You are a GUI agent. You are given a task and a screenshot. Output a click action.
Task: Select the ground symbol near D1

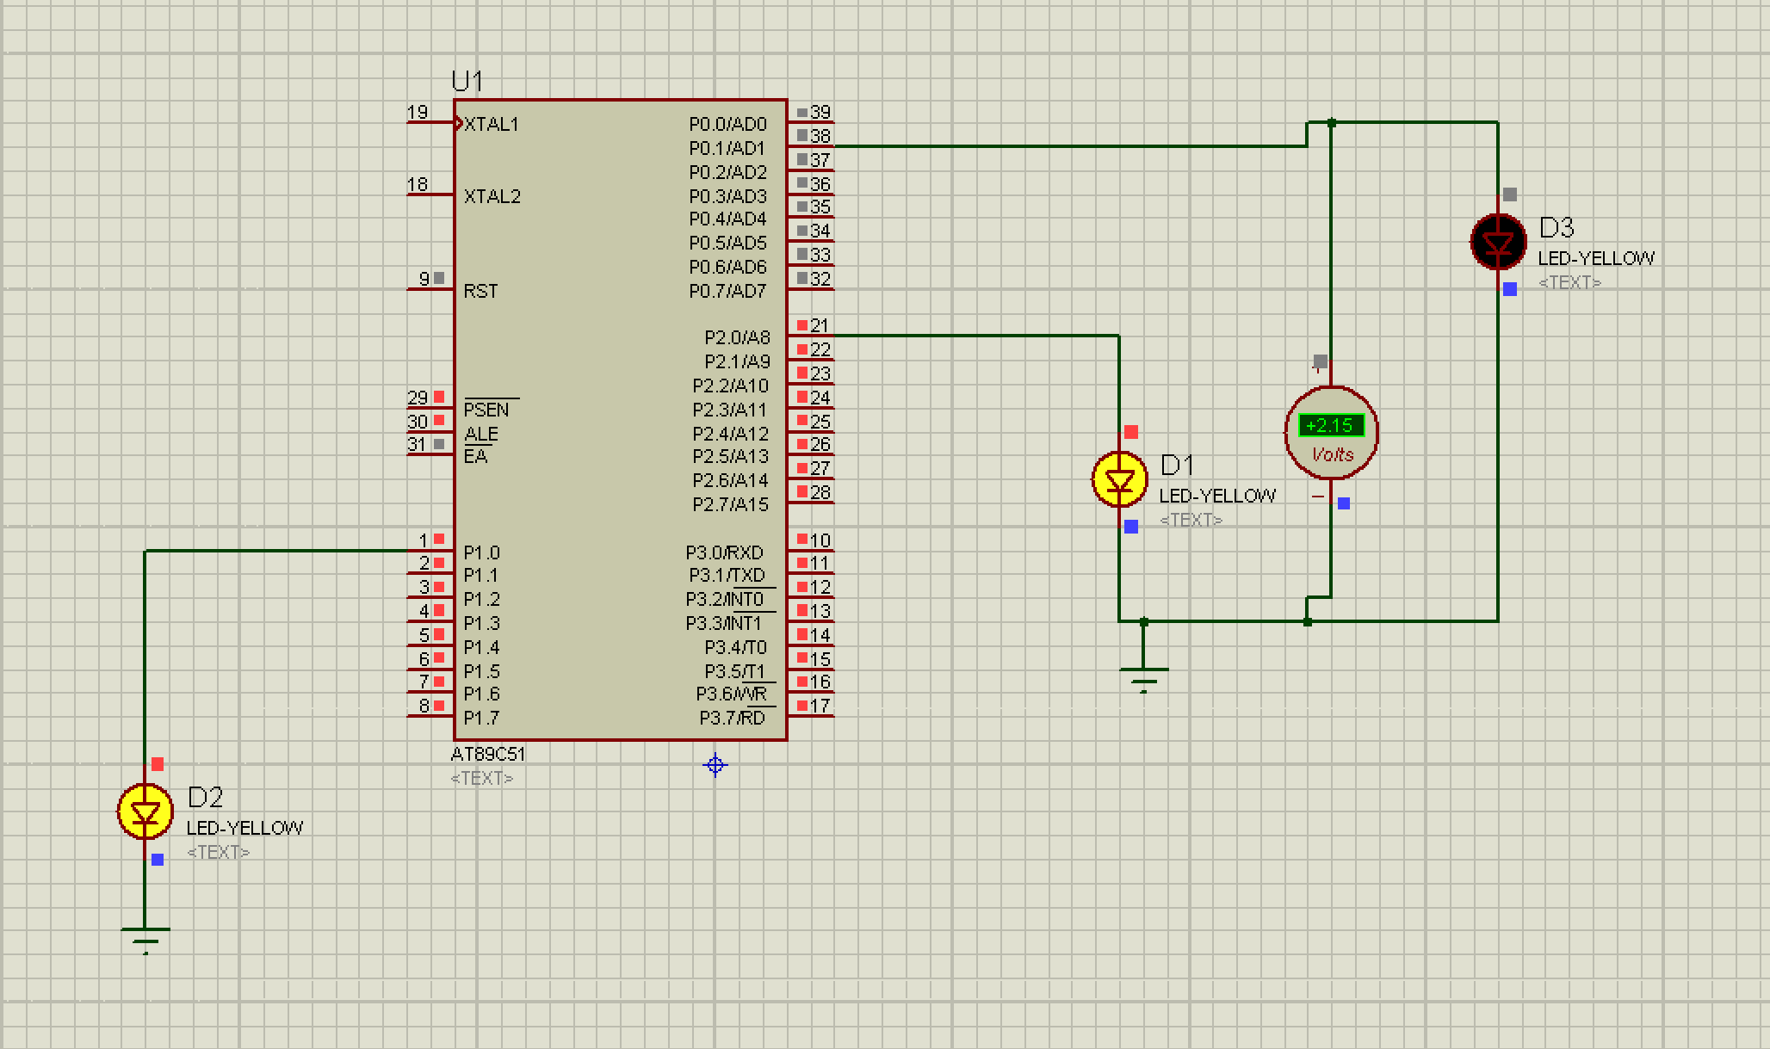[x=1144, y=680]
